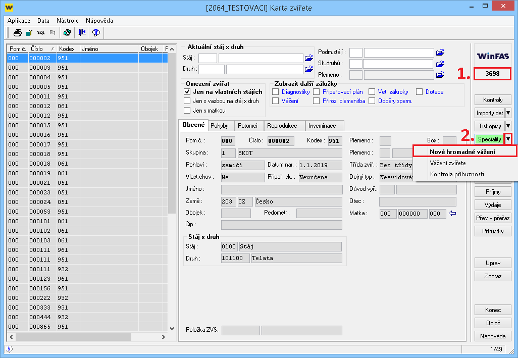This screenshot has width=518, height=358.
Task: Click the Jméno input field
Action: (x=281, y=189)
